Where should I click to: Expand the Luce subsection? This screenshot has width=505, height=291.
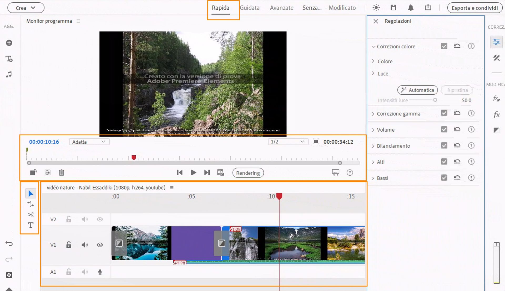pos(373,73)
